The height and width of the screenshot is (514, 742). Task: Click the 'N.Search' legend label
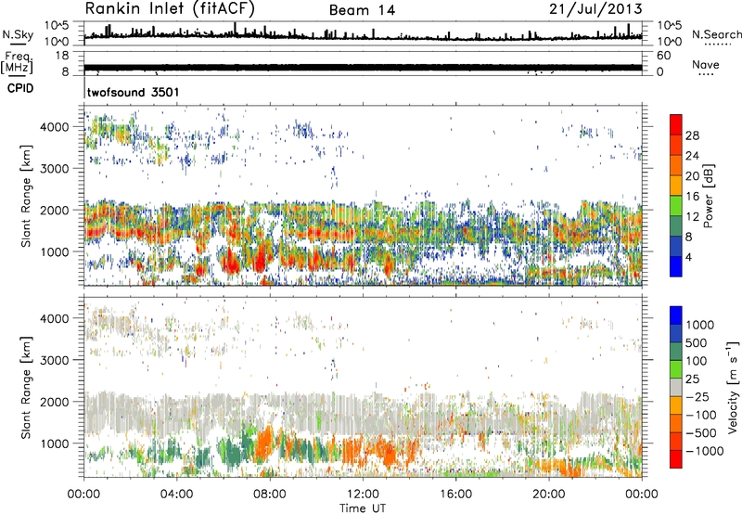pyautogui.click(x=716, y=34)
